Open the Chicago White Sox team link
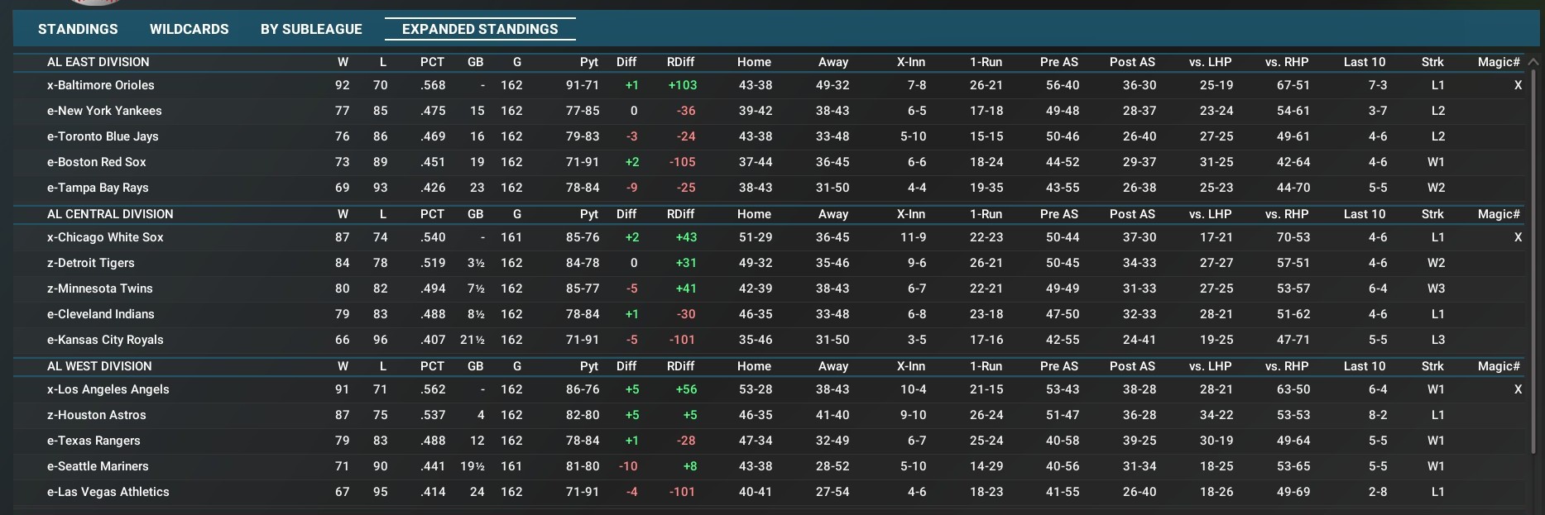Screen dimensions: 1545x515 click(x=110, y=237)
